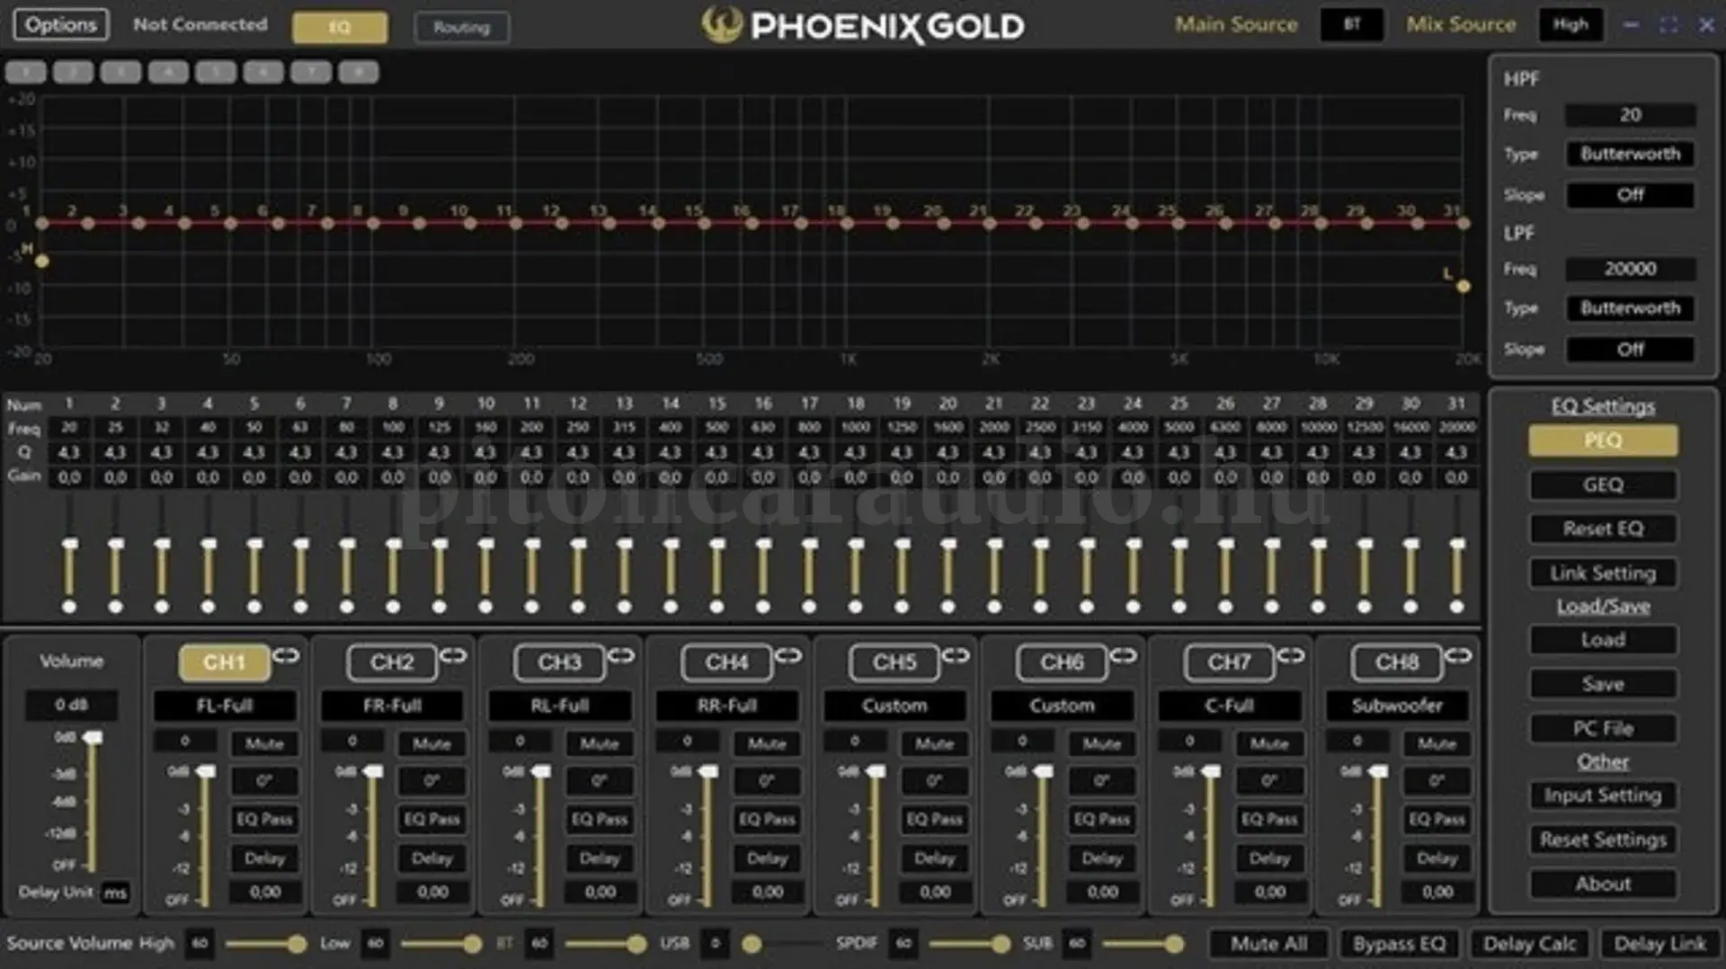Select EQ band node 10 on graph
Viewport: 1726px width, 969px height.
[469, 223]
